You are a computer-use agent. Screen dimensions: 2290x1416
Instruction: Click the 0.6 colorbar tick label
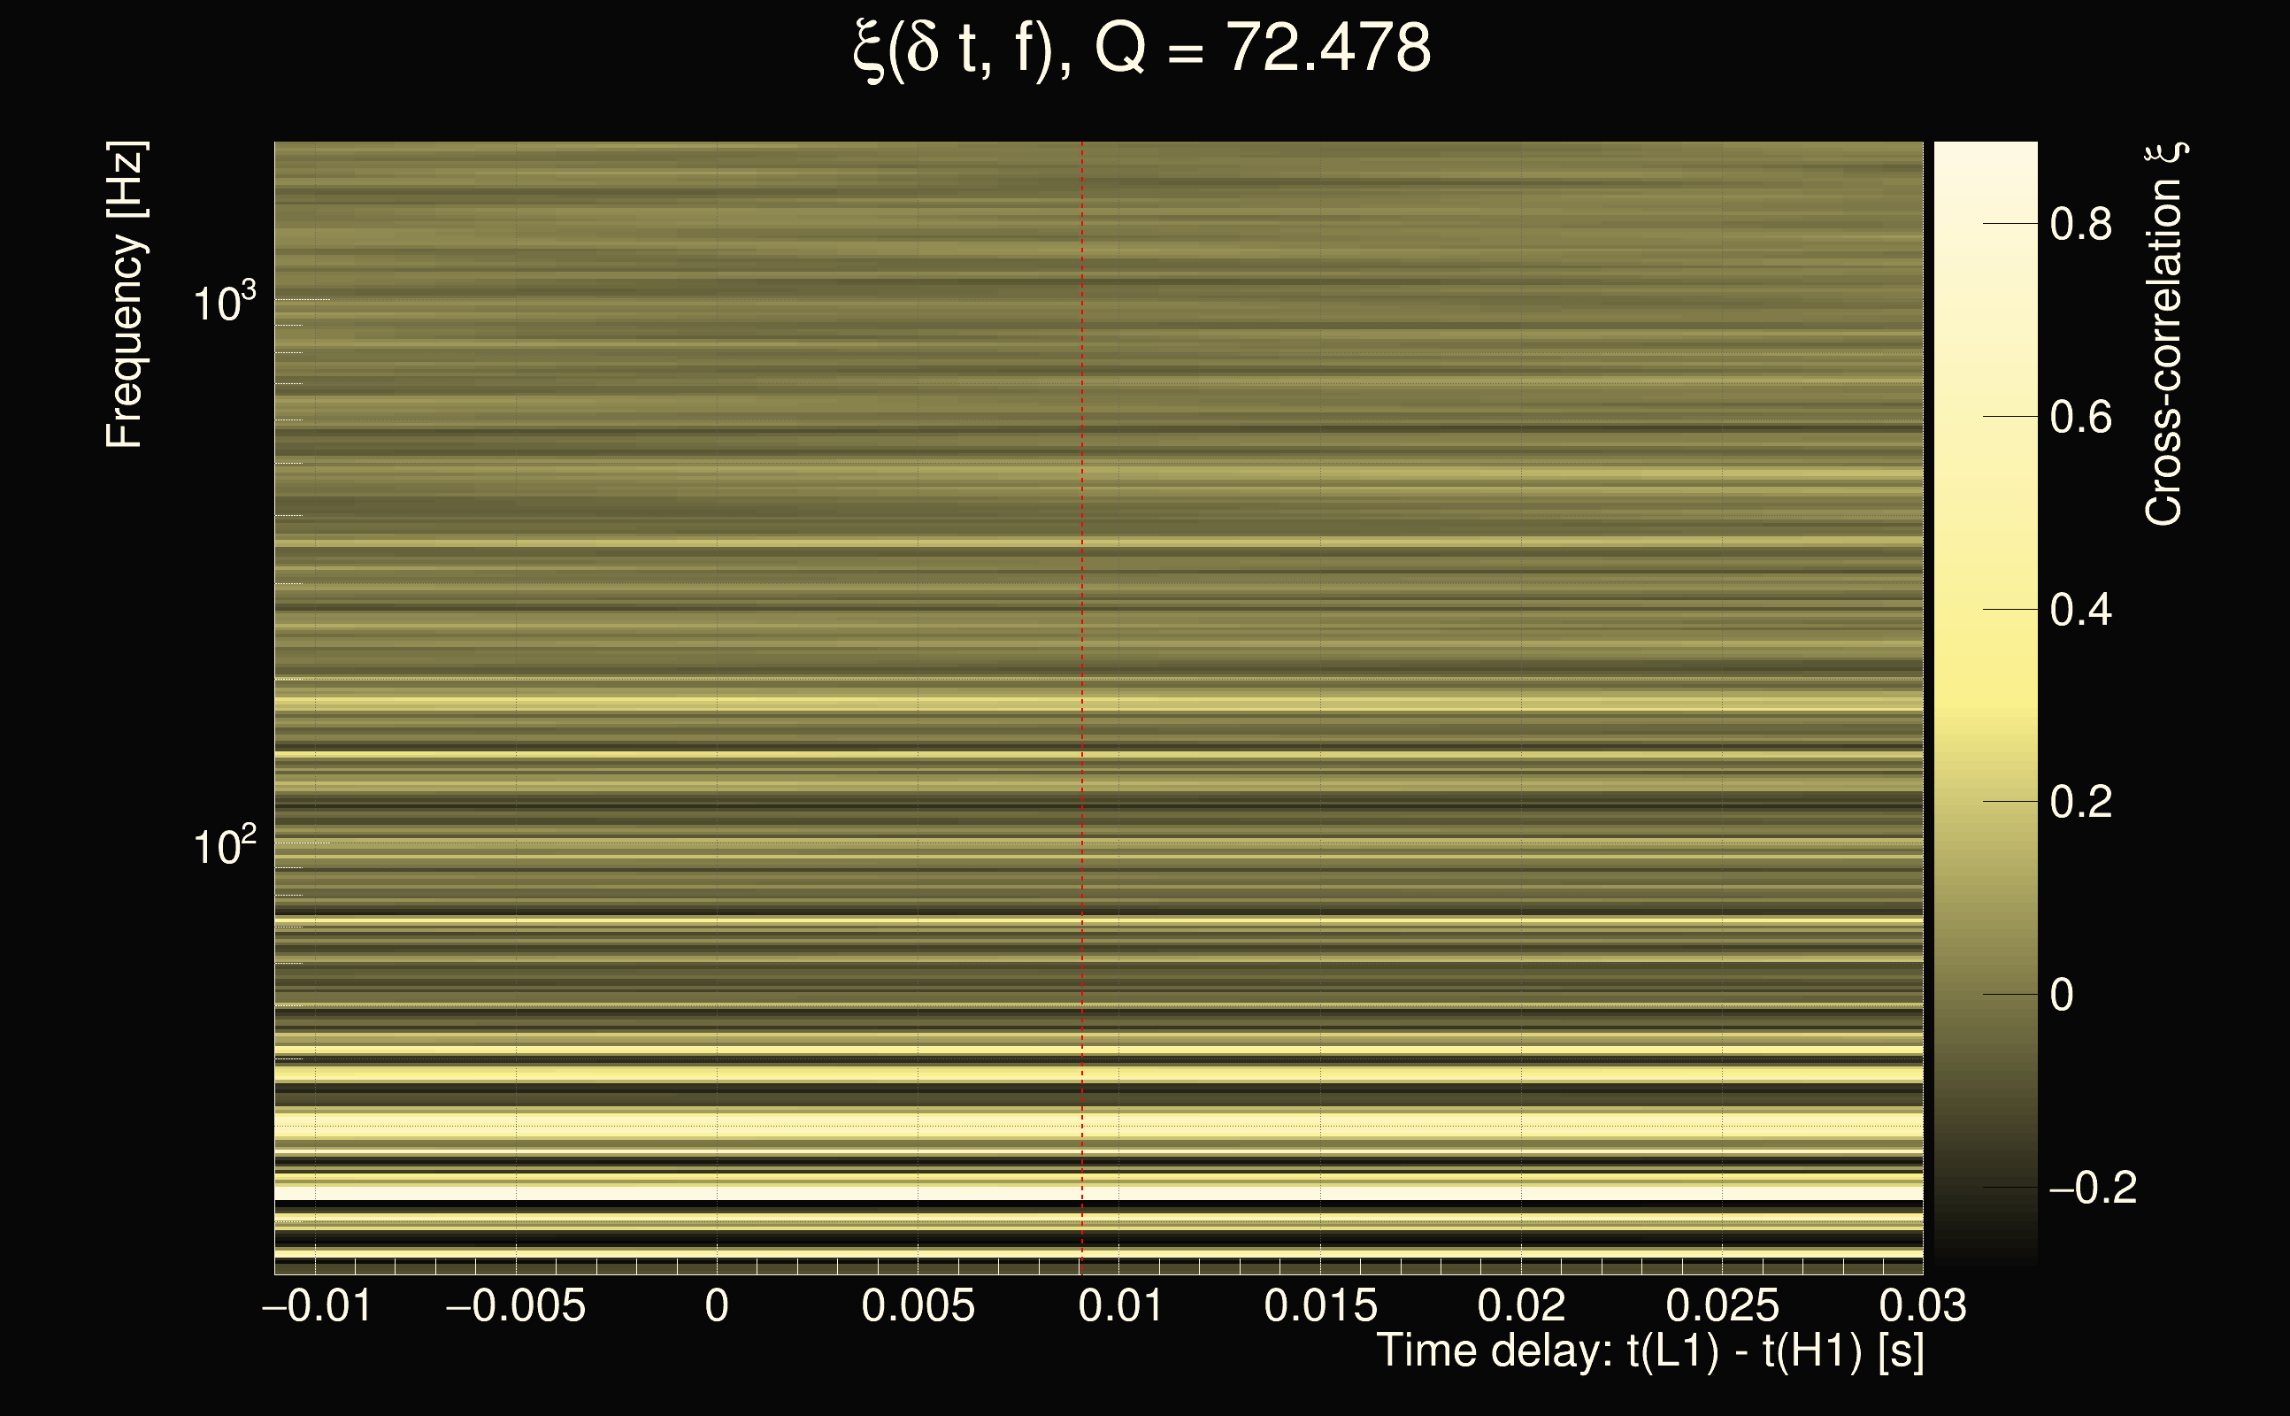pos(2080,417)
